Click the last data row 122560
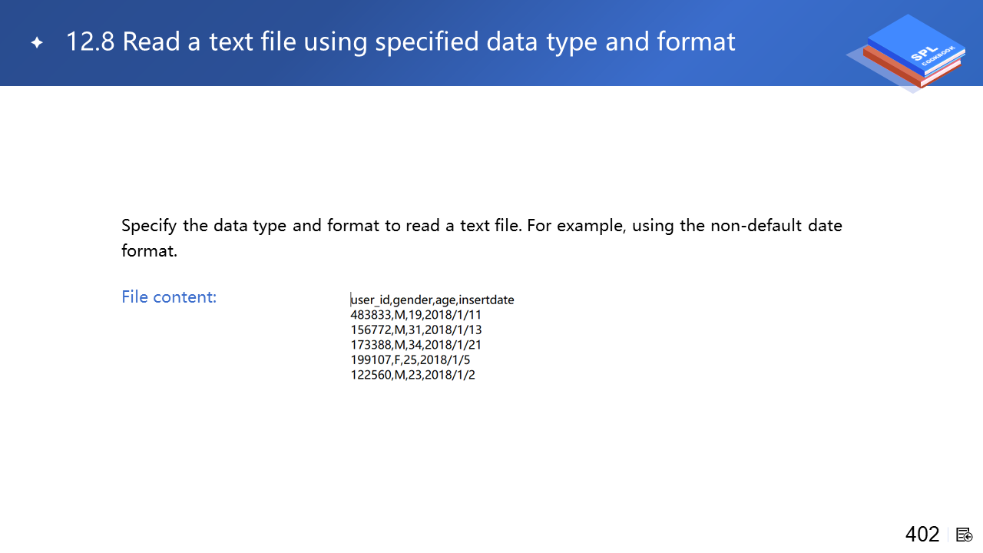The height and width of the screenshot is (553, 983). click(x=412, y=375)
